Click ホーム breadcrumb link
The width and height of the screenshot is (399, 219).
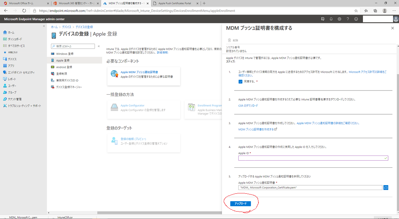point(54,27)
